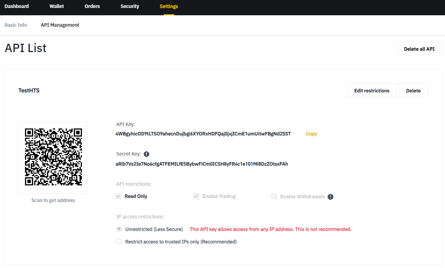The width and height of the screenshot is (445, 268).
Task: Select the Settings menu item
Action: click(x=169, y=6)
